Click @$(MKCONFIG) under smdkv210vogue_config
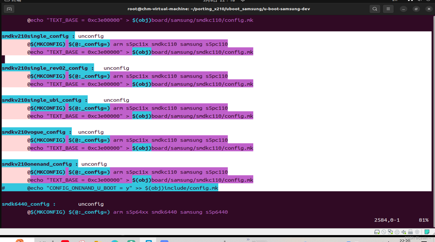435x242 pixels. pos(46,140)
